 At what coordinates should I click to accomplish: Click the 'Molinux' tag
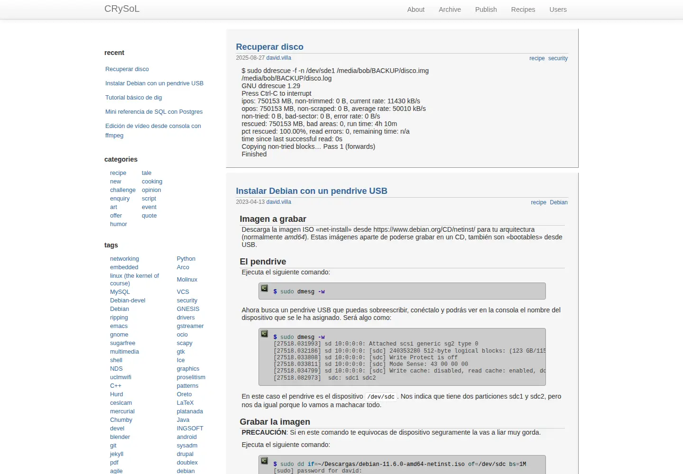point(187,280)
